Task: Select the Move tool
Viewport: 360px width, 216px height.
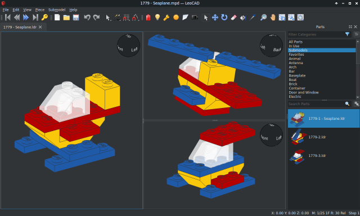Action: pyautogui.click(x=215, y=17)
